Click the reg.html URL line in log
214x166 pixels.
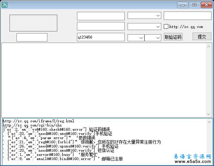(x=38, y=121)
